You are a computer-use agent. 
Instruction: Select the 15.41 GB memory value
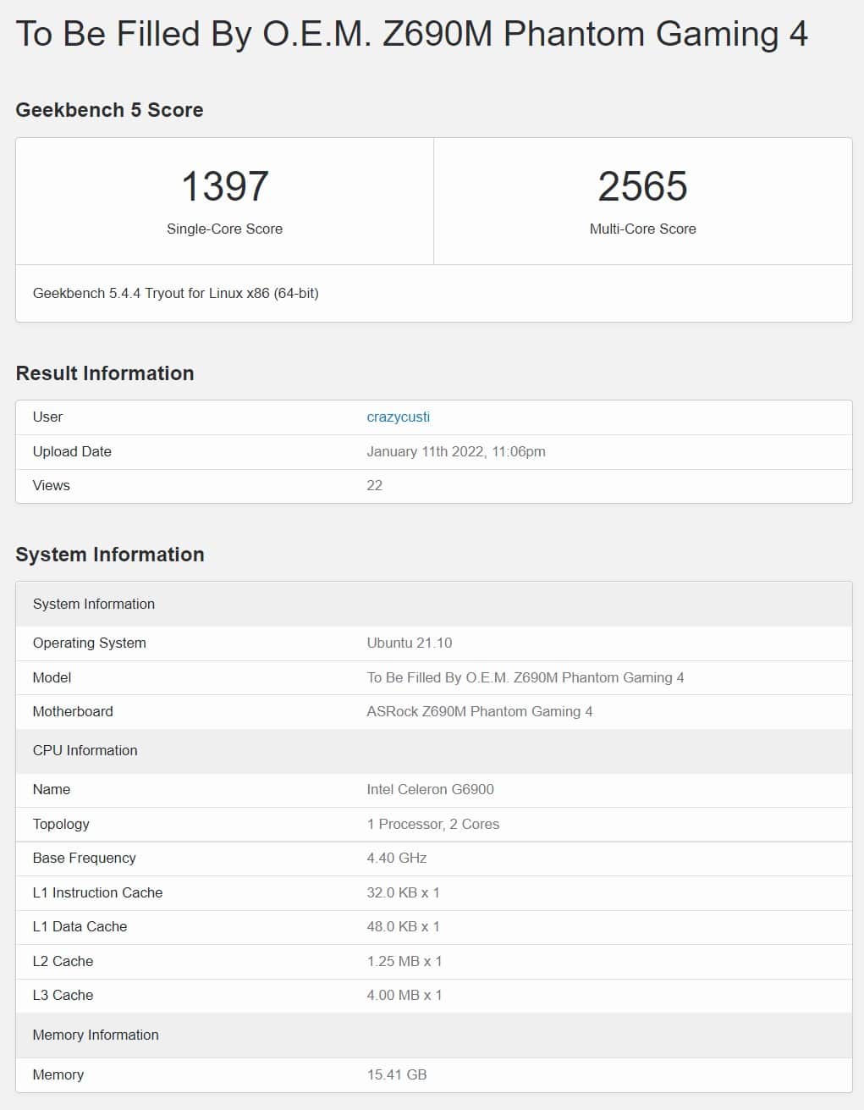pyautogui.click(x=396, y=1074)
